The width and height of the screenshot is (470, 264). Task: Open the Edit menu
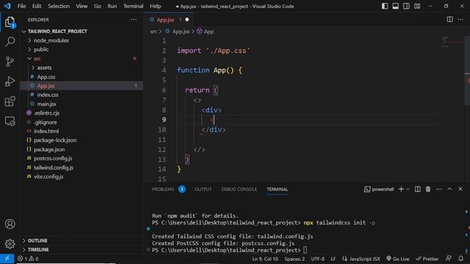click(x=37, y=6)
